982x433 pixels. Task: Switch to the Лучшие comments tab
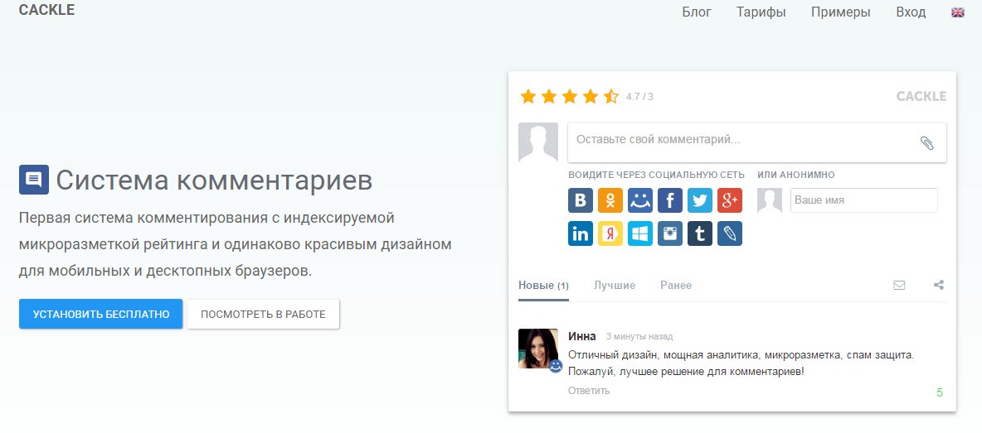coord(615,286)
